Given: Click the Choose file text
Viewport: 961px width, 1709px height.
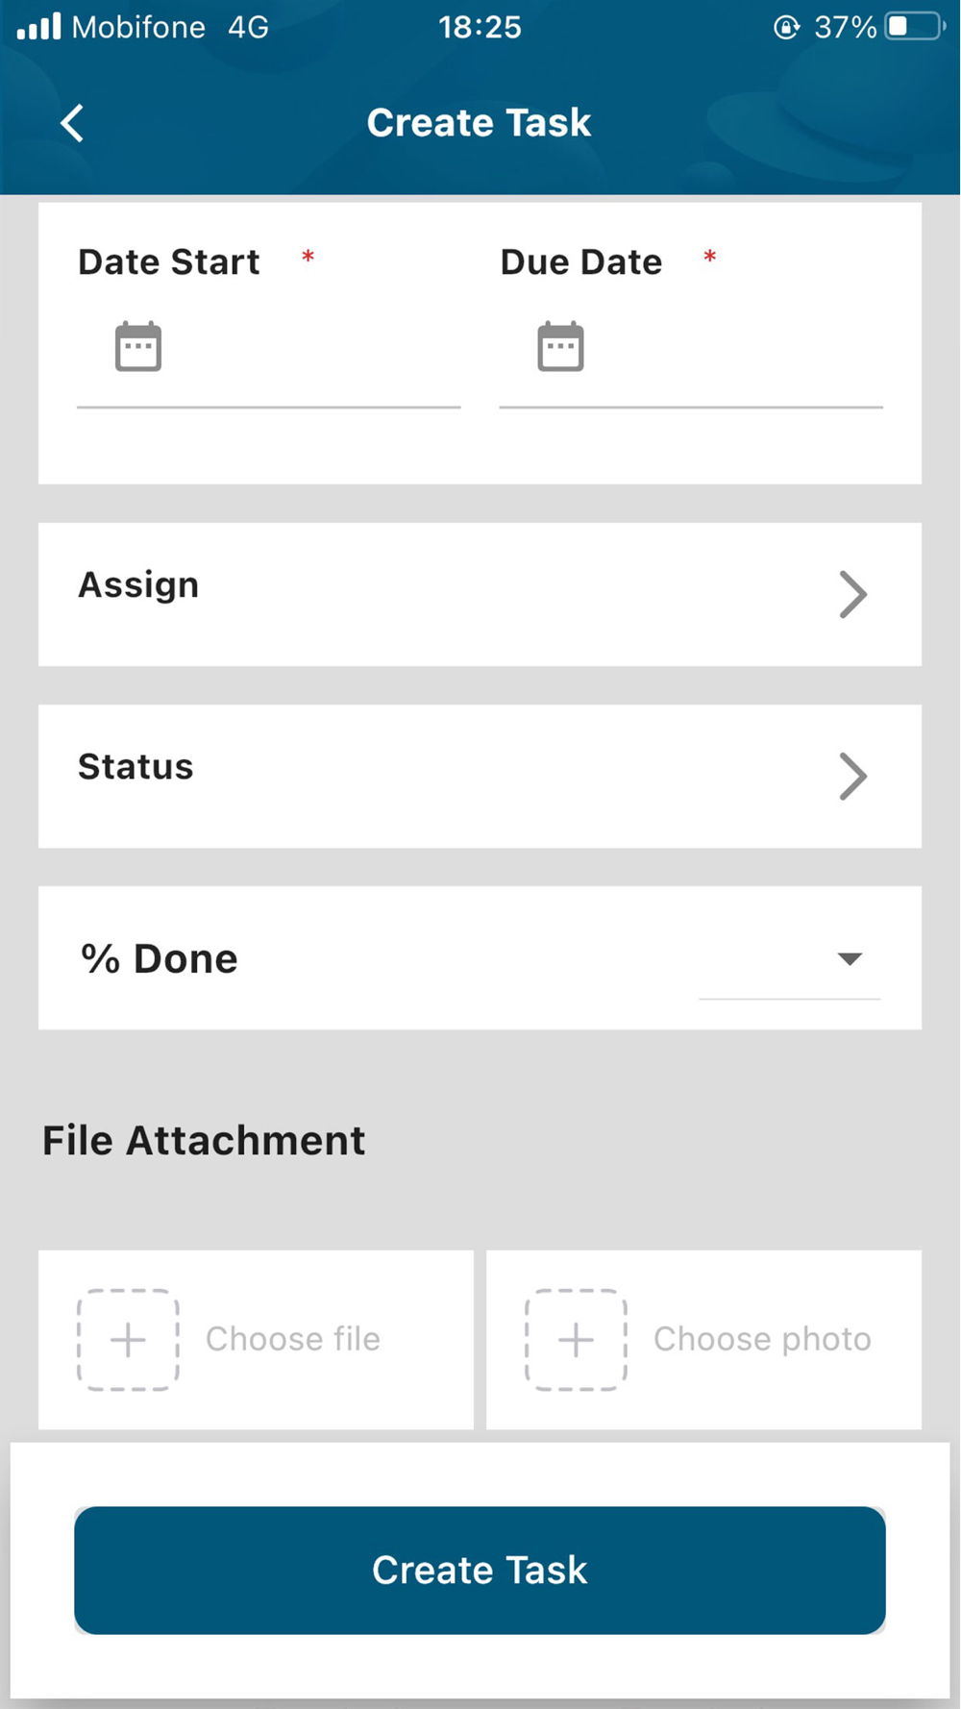Looking at the screenshot, I should point(293,1339).
